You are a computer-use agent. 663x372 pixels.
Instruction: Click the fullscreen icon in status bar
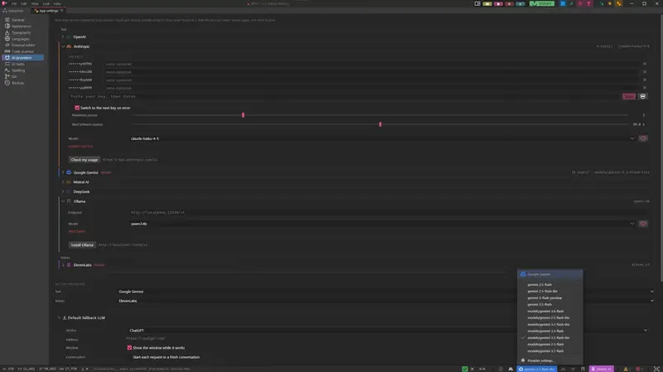coord(656,369)
